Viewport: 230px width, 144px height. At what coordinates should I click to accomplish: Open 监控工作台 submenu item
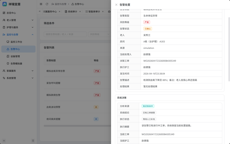(x=18, y=42)
